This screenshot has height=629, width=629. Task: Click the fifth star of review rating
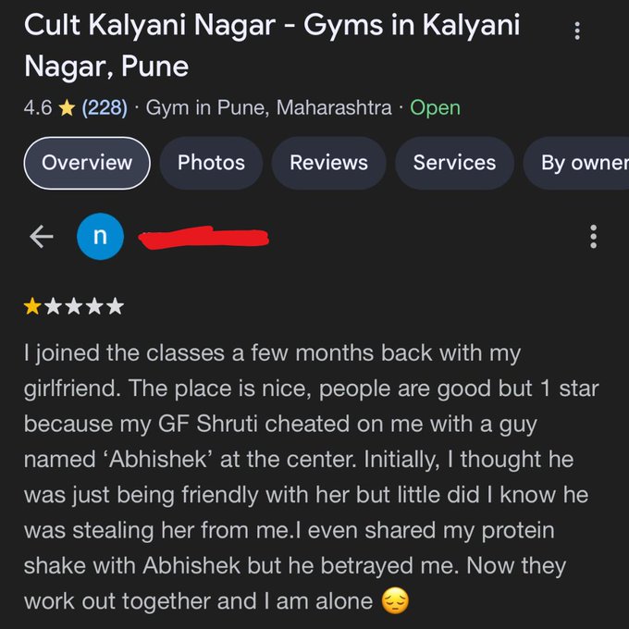115,306
